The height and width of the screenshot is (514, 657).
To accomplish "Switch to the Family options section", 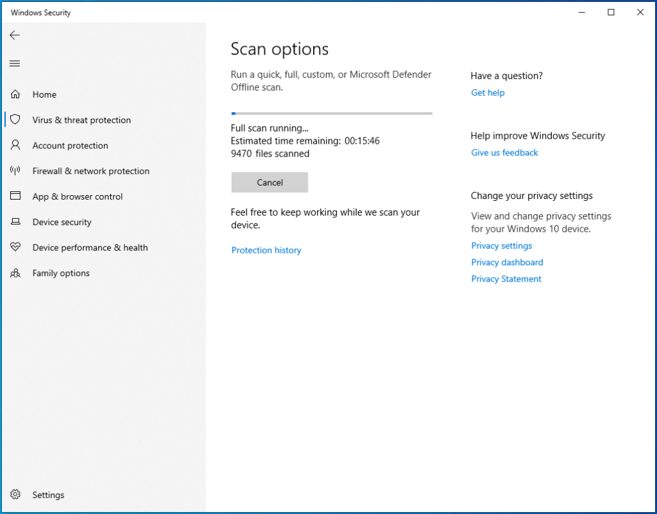I will (61, 273).
